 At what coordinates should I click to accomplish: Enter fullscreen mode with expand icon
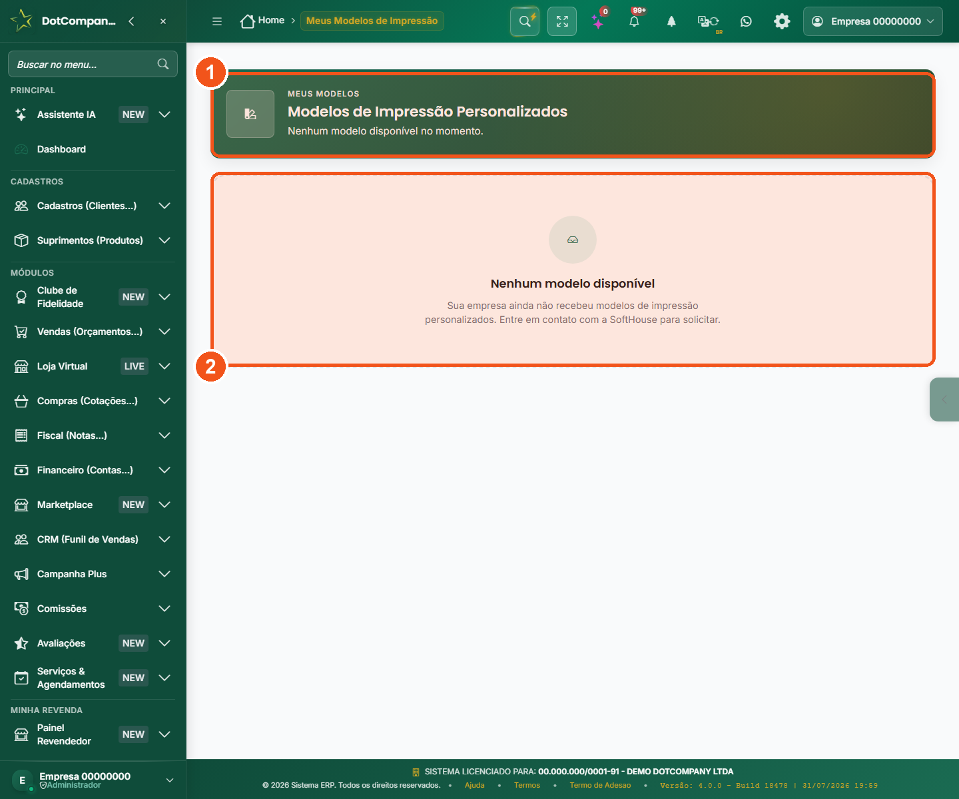point(562,21)
